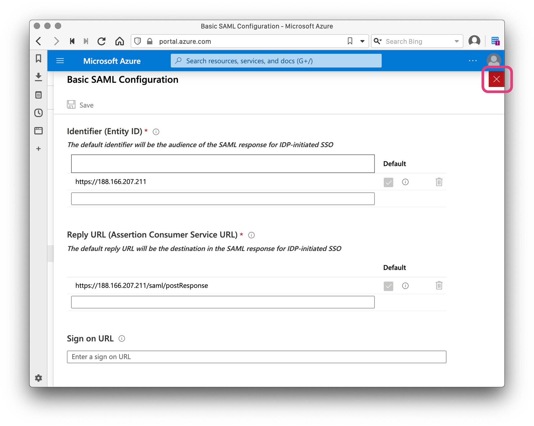Screen dimensions: 534x426
Task: Open the Downloads panel in browser sidebar
Action: click(x=38, y=77)
